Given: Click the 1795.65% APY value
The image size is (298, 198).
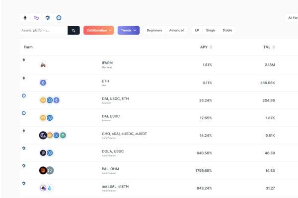Looking at the screenshot, I should click(204, 170).
